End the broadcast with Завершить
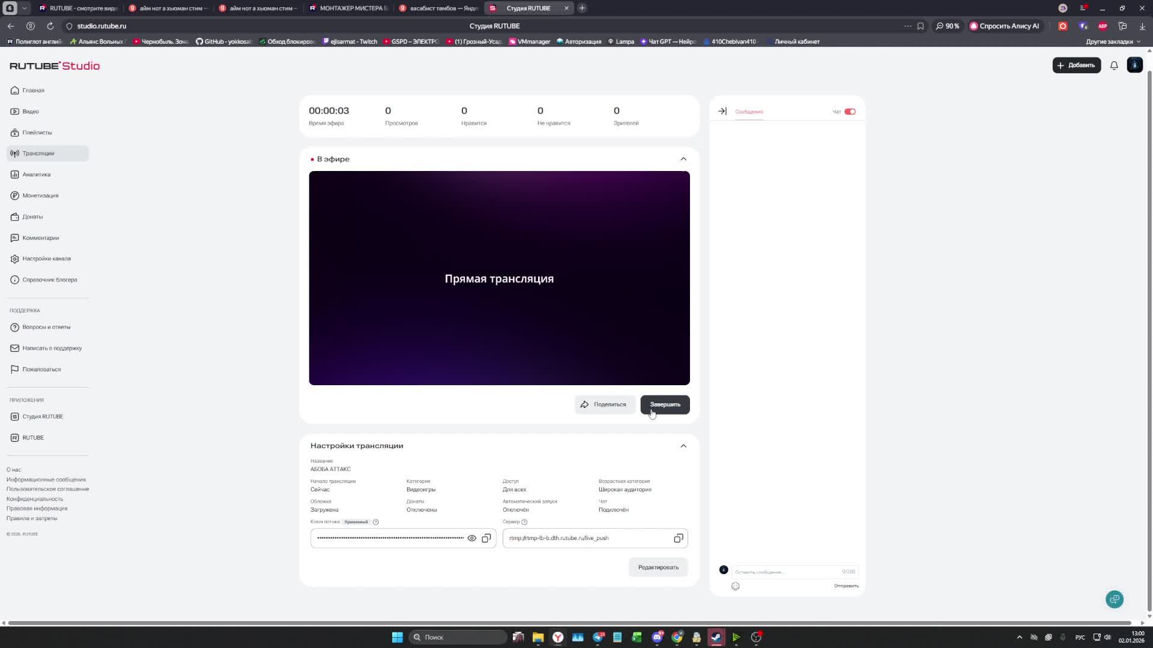1153x648 pixels. pos(665,404)
